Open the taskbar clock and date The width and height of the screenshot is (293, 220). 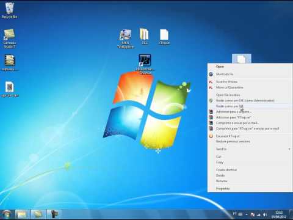[278, 215]
